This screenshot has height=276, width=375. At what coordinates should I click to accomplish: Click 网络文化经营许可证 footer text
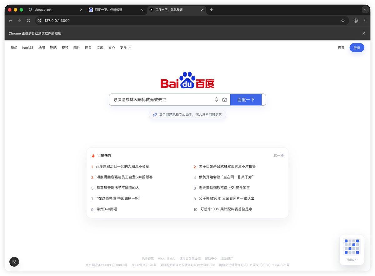click(x=254, y=265)
